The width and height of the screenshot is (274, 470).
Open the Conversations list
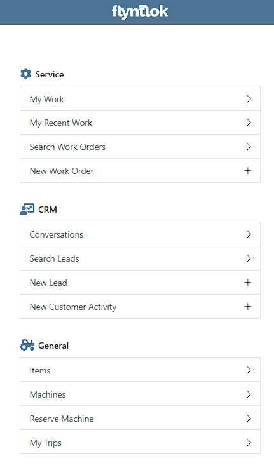[140, 234]
